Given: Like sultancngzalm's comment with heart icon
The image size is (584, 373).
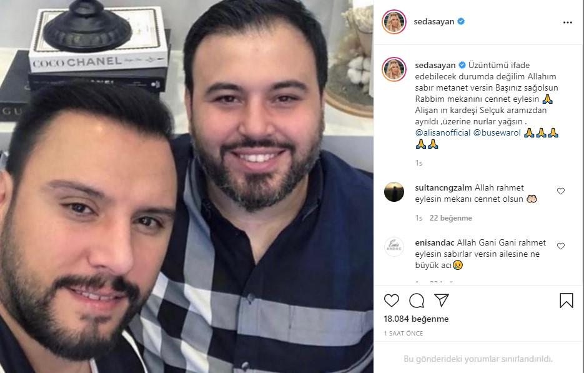Looking at the screenshot, I should click(x=560, y=191).
